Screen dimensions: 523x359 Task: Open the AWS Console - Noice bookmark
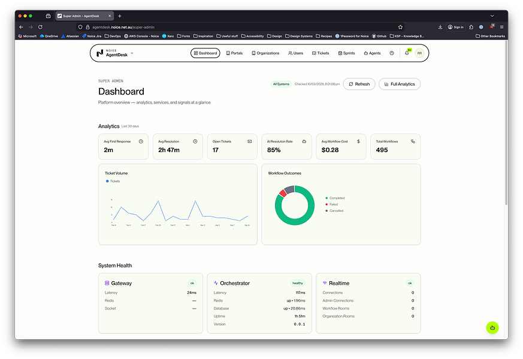[x=141, y=36]
